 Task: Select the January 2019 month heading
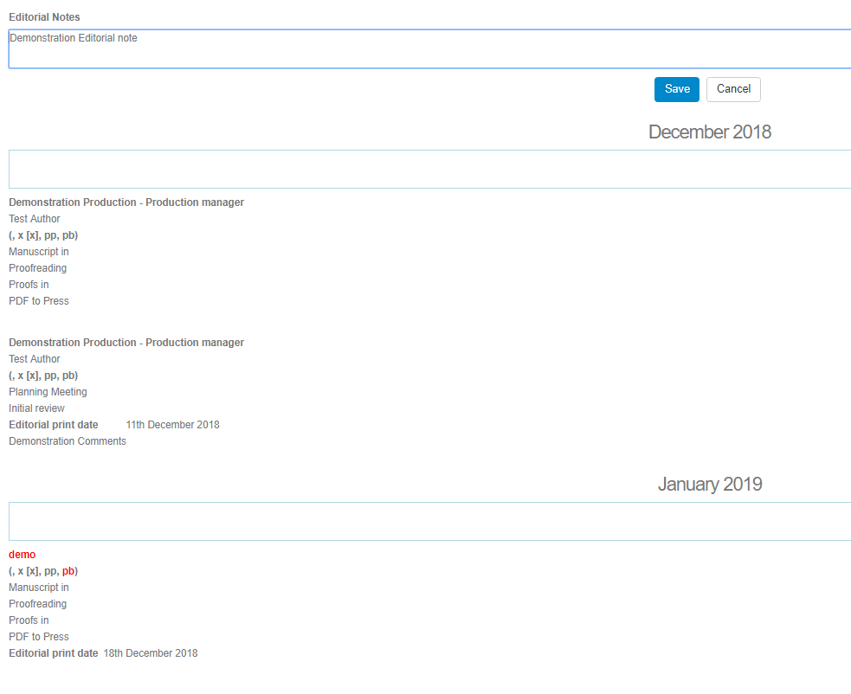[x=709, y=485]
